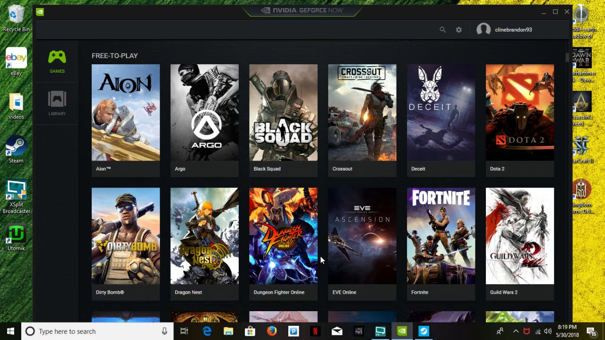Open the eBay desktop shortcut
Viewport: 605px width, 340px height.
(x=16, y=62)
